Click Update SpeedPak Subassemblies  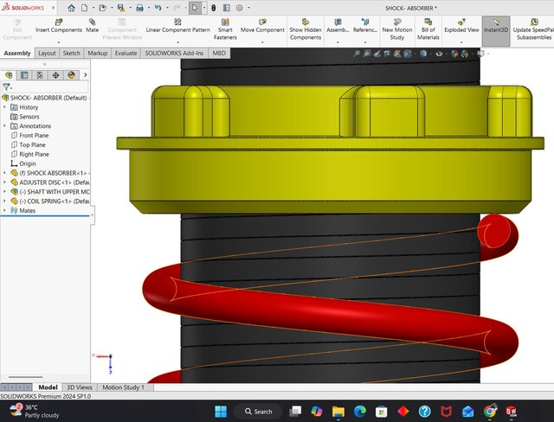(x=533, y=29)
